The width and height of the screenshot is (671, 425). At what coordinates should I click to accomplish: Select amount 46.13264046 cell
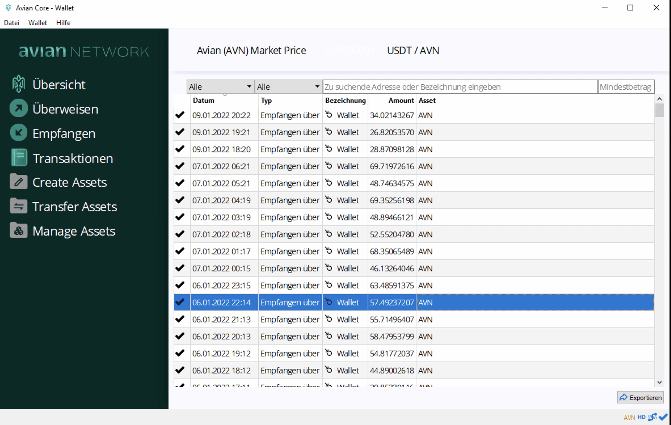tap(392, 268)
